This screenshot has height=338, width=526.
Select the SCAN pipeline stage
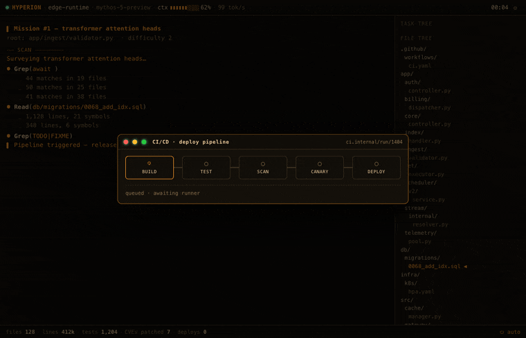click(263, 168)
